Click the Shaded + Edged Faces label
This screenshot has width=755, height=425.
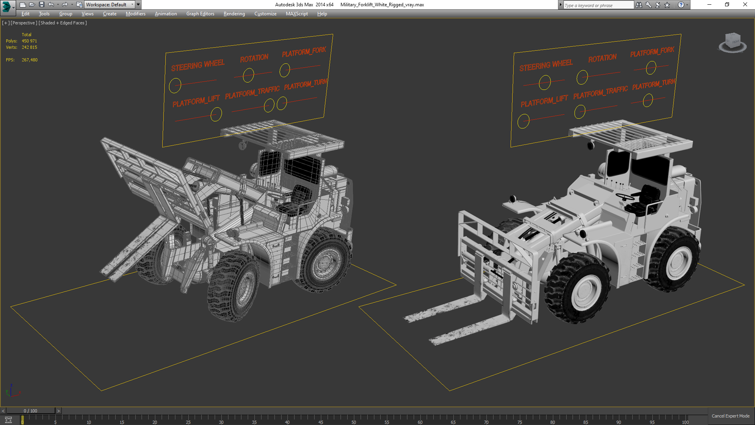[63, 23]
